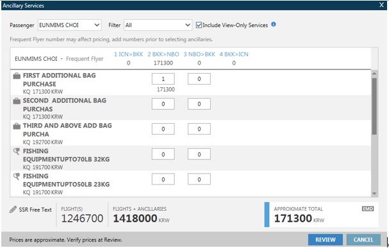Open SSR Free Text
Image resolution: width=389 pixels, height=248 pixels.
(x=35, y=210)
